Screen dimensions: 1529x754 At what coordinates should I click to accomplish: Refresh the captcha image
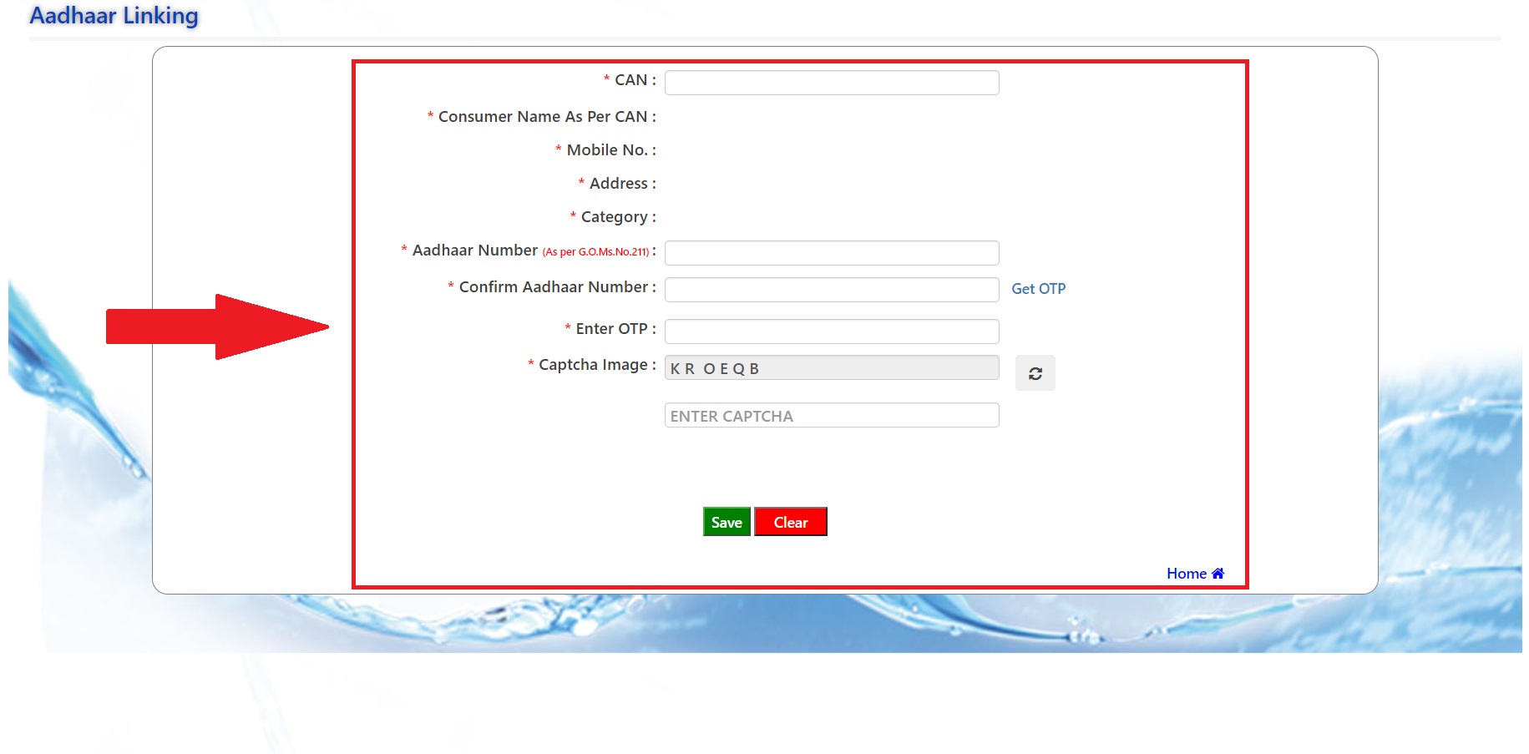click(1035, 373)
